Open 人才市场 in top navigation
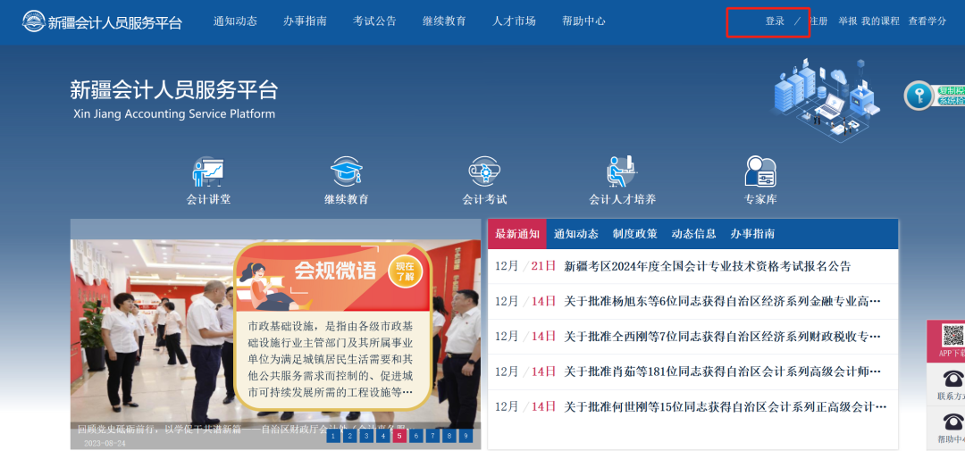This screenshot has width=965, height=451. [x=514, y=21]
